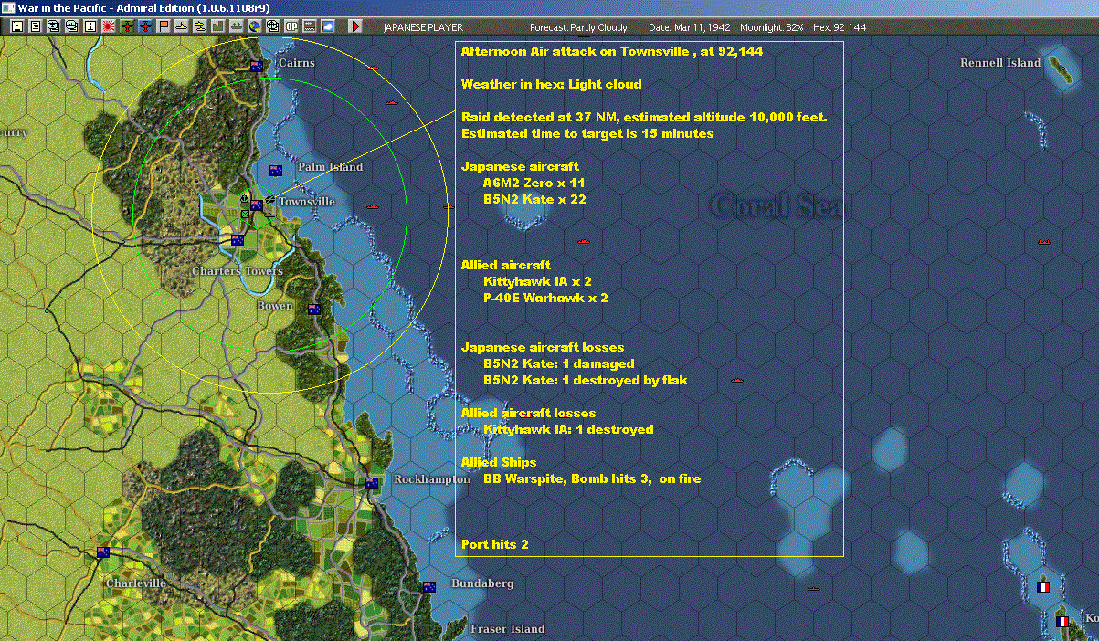This screenshot has width=1099, height=641.
Task: Open the document list report icon
Action: (36, 26)
